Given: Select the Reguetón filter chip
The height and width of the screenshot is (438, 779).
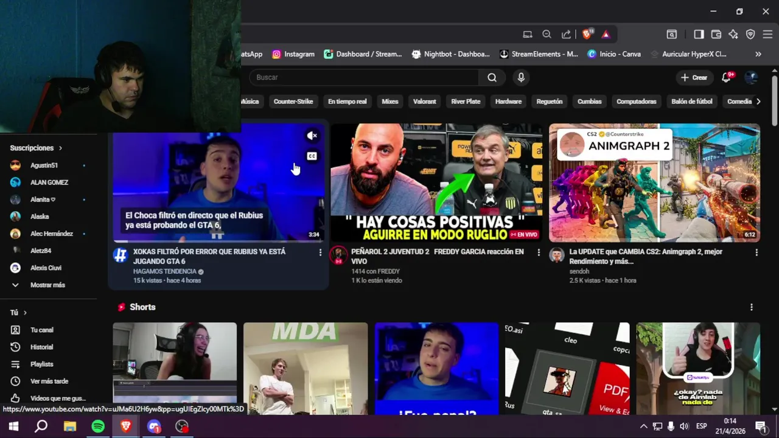Looking at the screenshot, I should [x=550, y=102].
